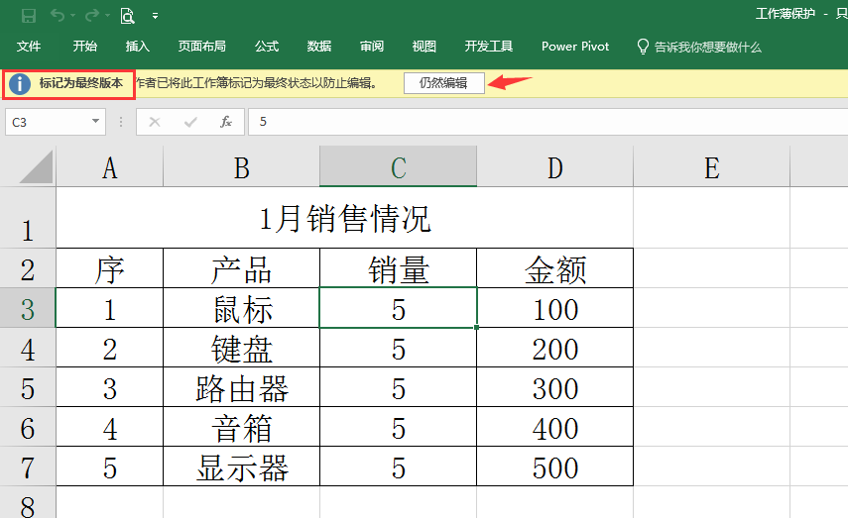
Task: Open the dropdown arrow beside Undo
Action: pos(73,16)
